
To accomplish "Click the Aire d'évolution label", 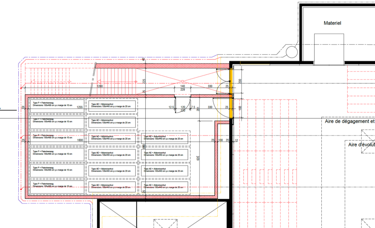I will point(361,145).
